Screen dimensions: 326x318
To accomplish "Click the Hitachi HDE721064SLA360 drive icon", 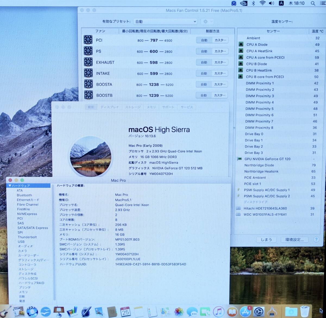I will pos(238,208).
